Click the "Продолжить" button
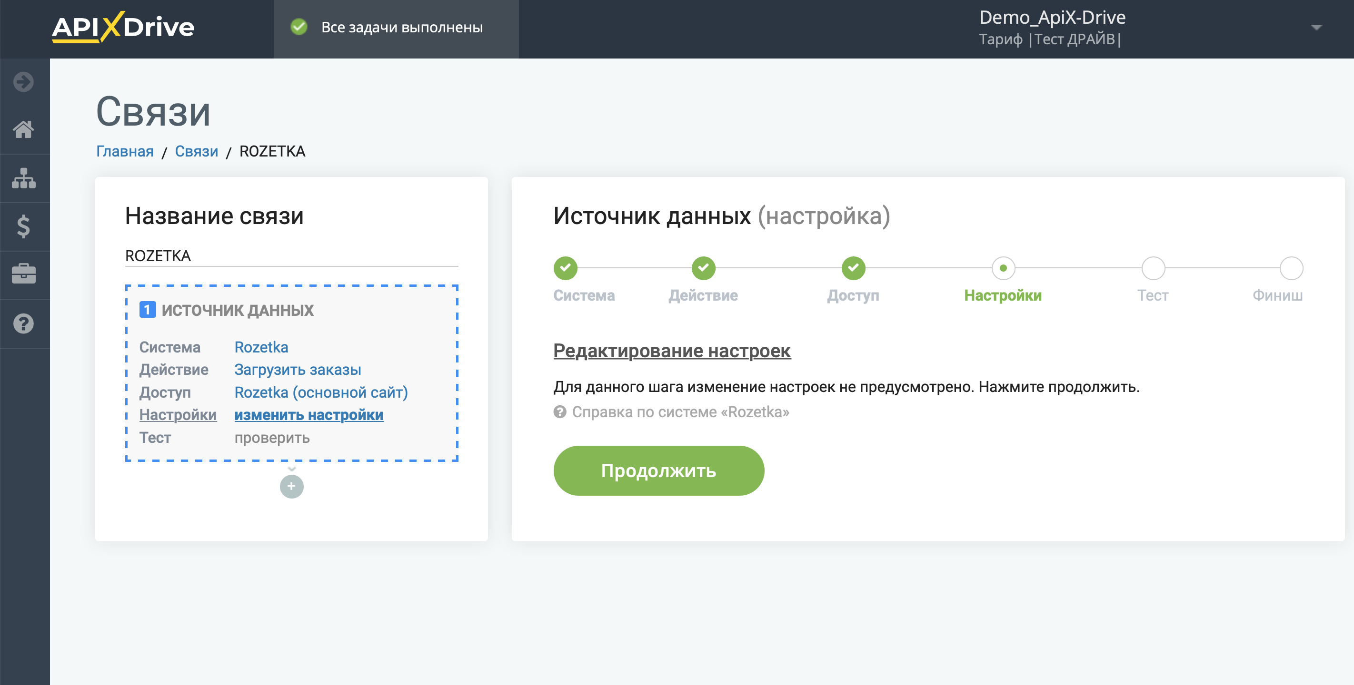The width and height of the screenshot is (1354, 685). 658,470
